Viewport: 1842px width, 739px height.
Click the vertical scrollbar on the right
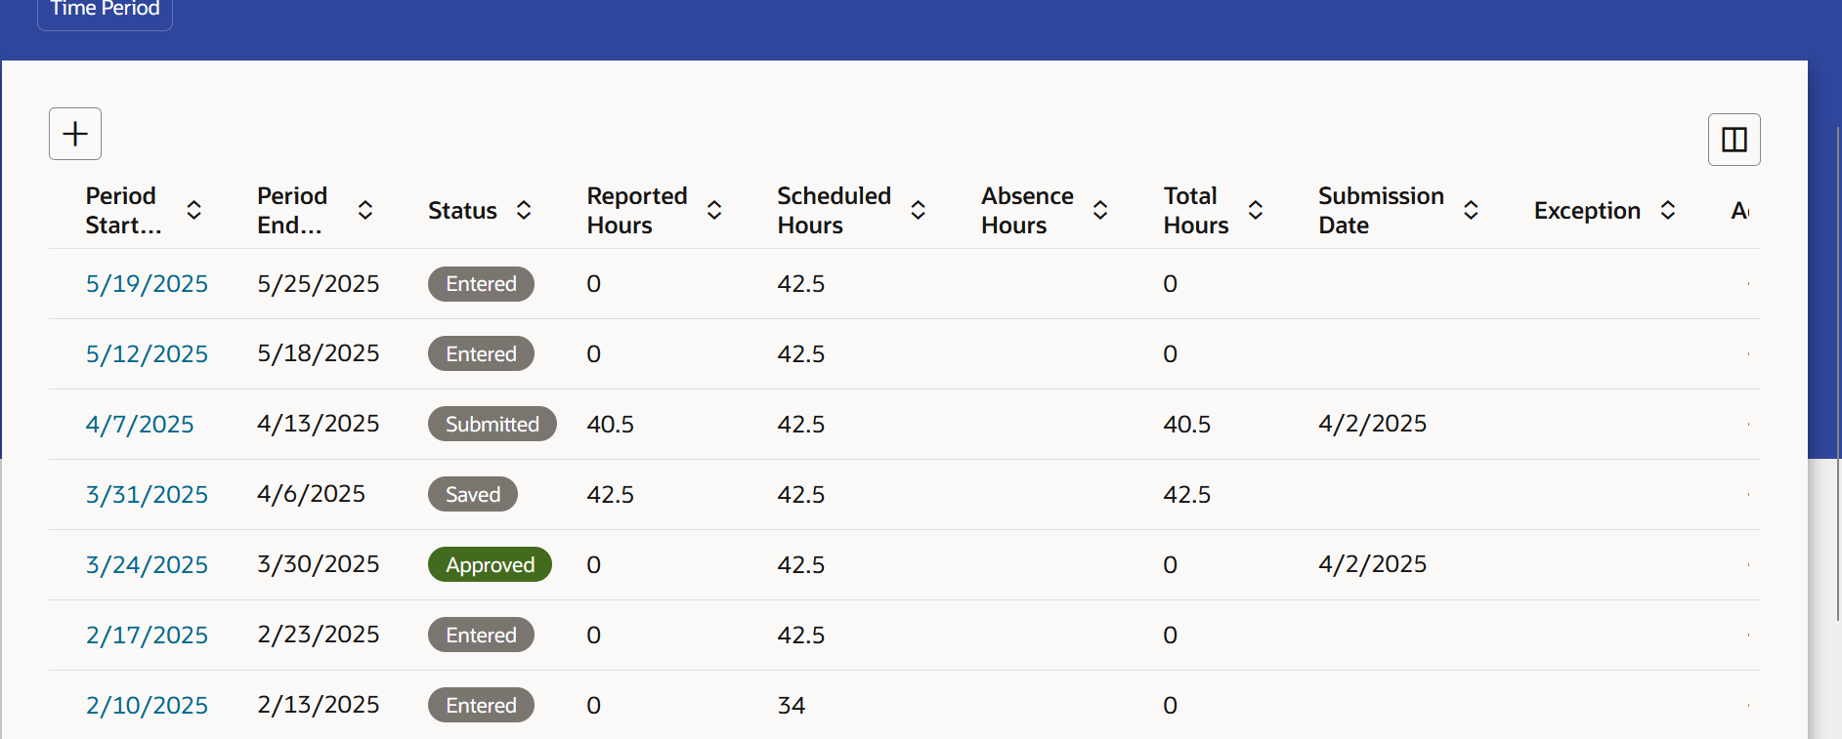point(1838,373)
